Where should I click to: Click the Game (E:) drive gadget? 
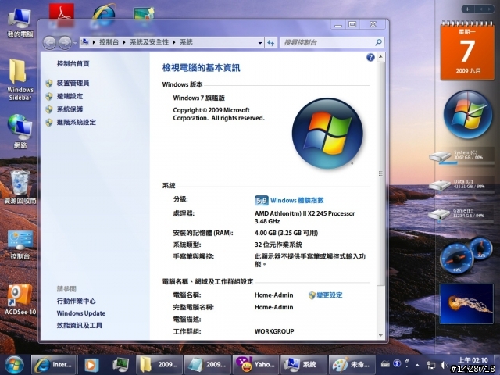pyautogui.click(x=460, y=214)
